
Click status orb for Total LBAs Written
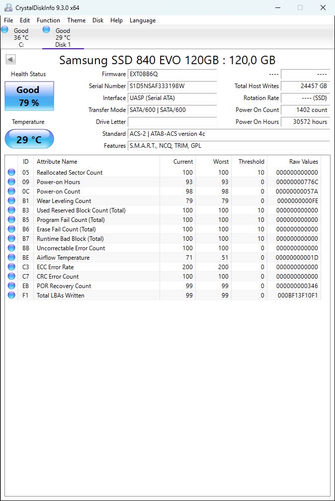tap(11, 295)
